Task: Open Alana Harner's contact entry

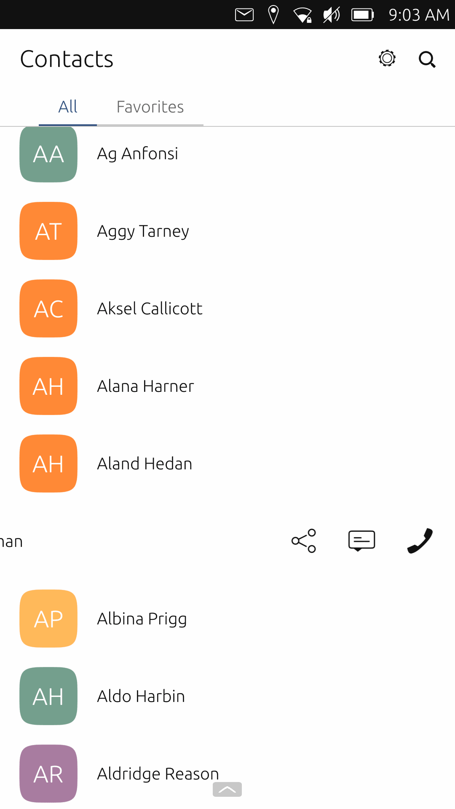Action: click(145, 386)
